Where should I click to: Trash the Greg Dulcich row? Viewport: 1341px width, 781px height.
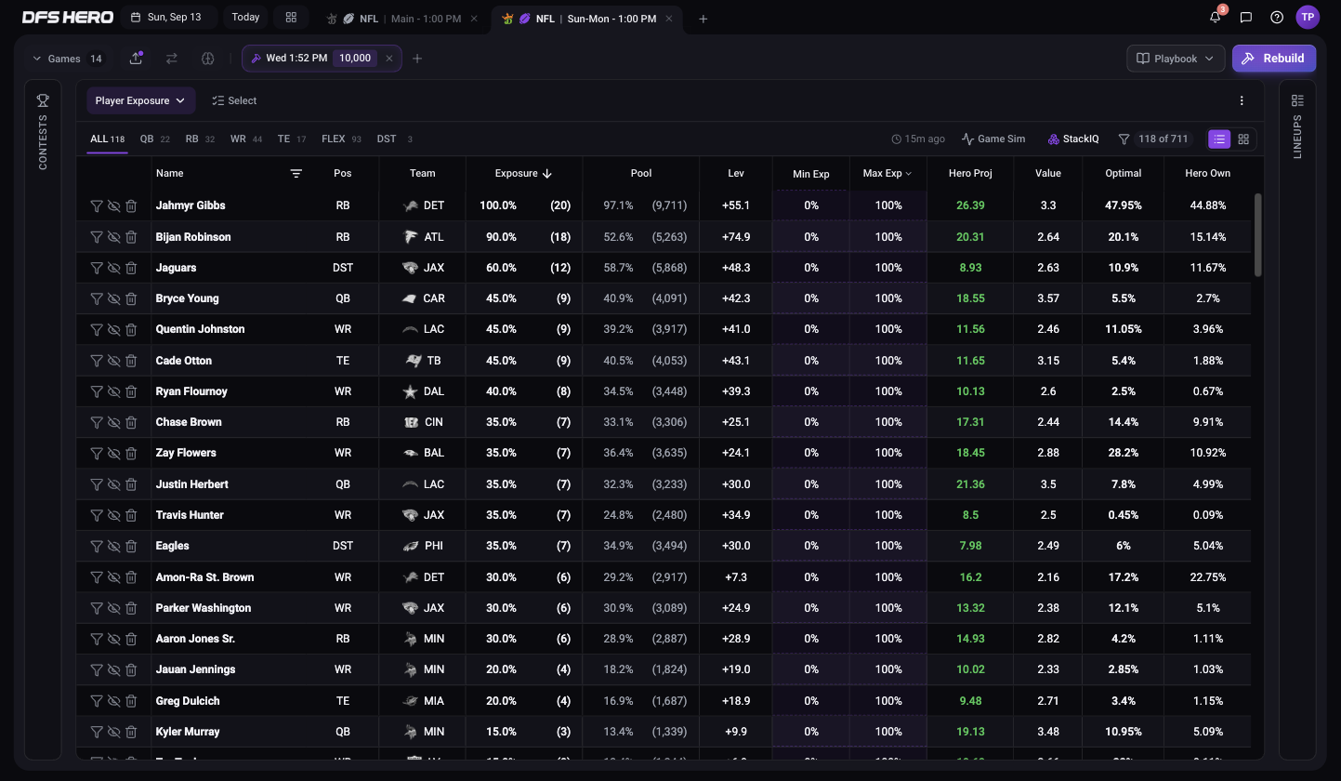[x=131, y=701]
